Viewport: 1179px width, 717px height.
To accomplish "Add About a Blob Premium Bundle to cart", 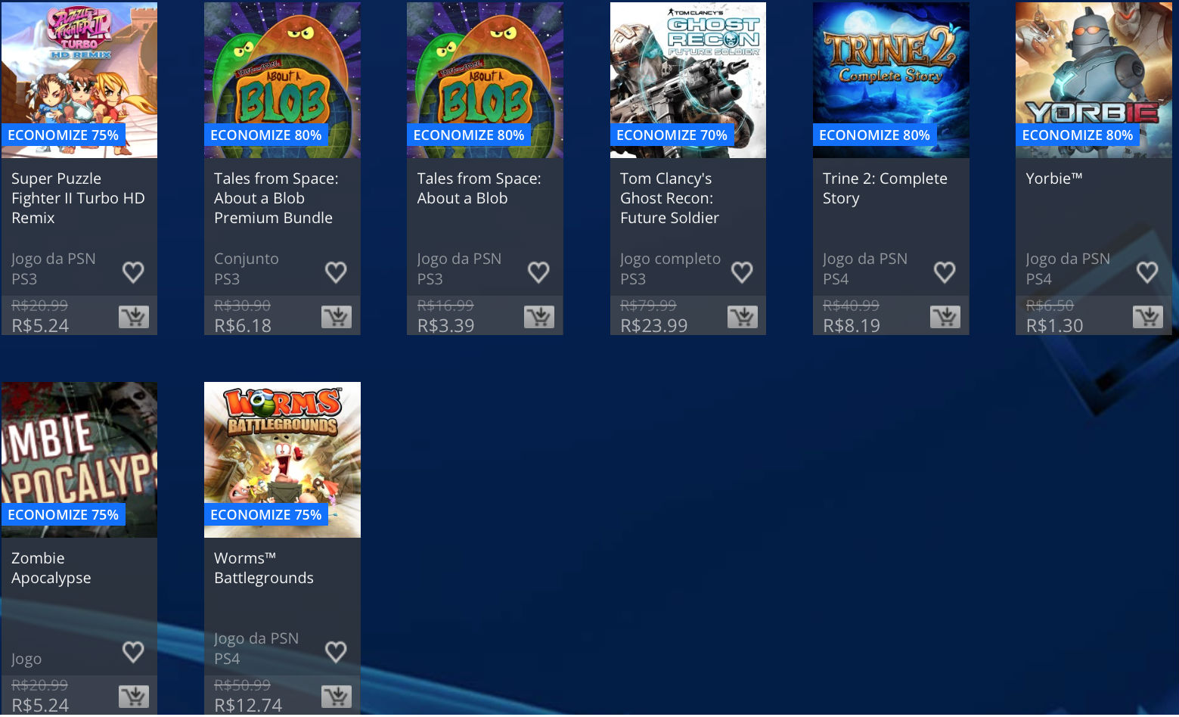I will [x=337, y=317].
